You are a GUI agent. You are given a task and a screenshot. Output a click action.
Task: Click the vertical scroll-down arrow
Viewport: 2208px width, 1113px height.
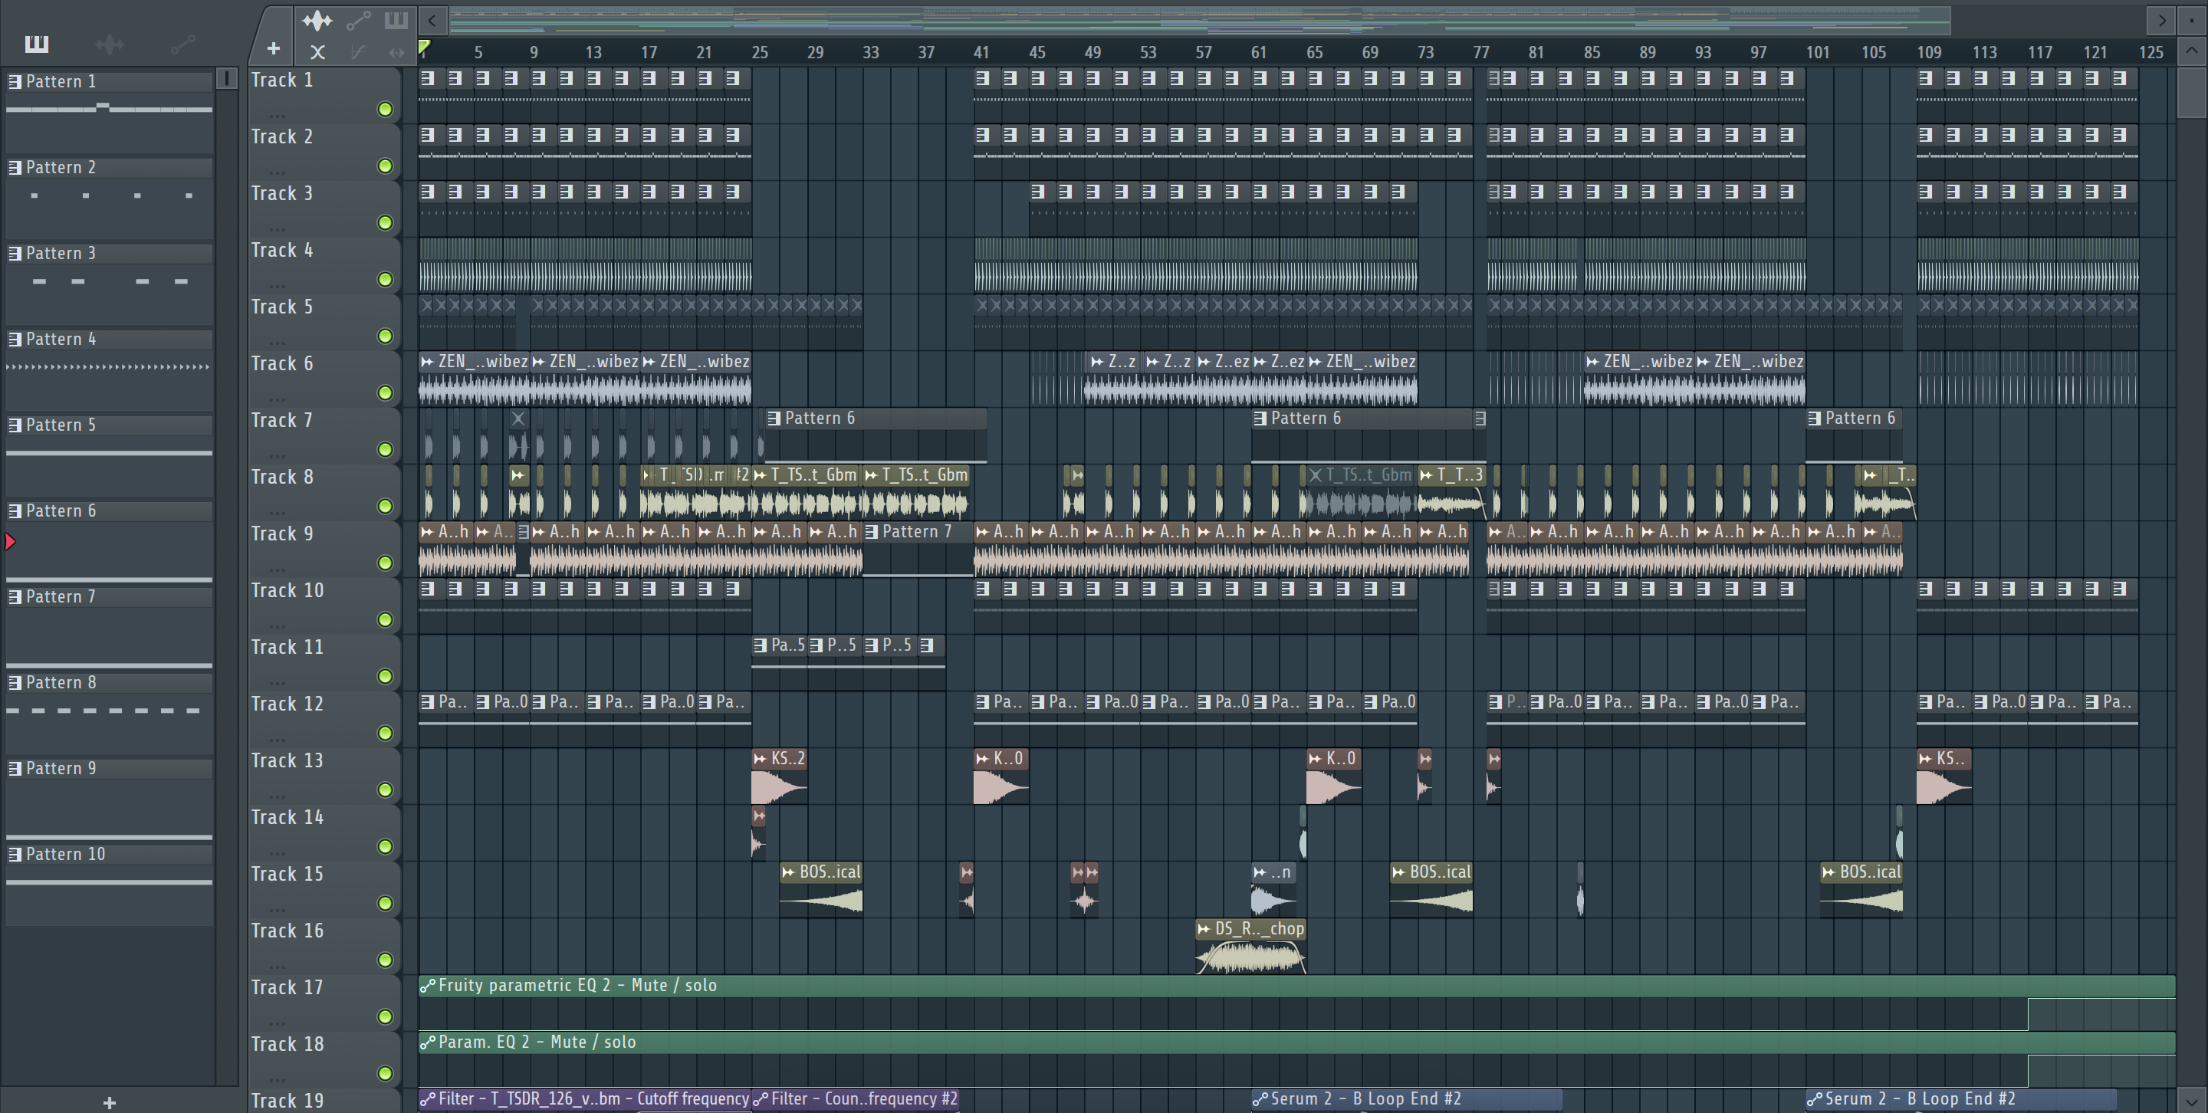[2191, 1100]
